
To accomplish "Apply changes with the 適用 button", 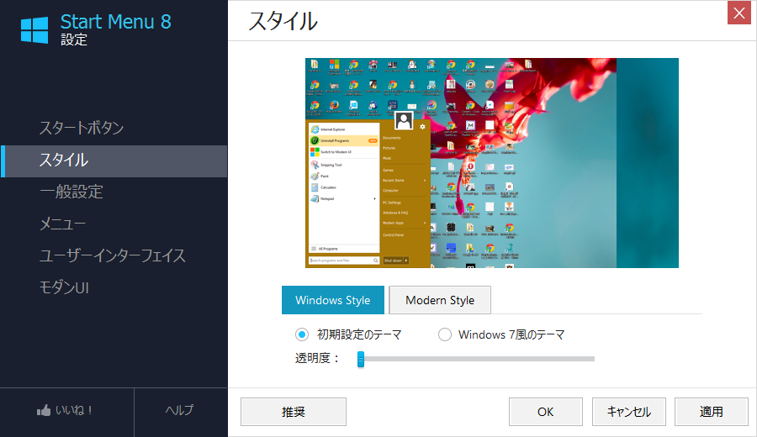I will point(711,412).
